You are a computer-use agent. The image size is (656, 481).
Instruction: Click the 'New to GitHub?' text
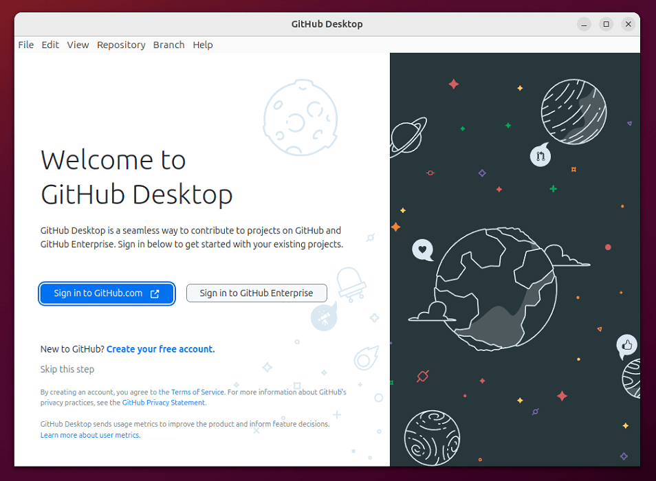72,349
